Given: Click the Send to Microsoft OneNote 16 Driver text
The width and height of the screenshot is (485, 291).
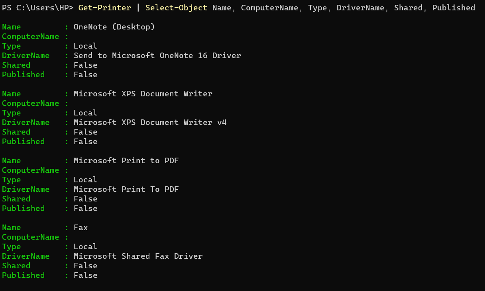Looking at the screenshot, I should click(157, 56).
